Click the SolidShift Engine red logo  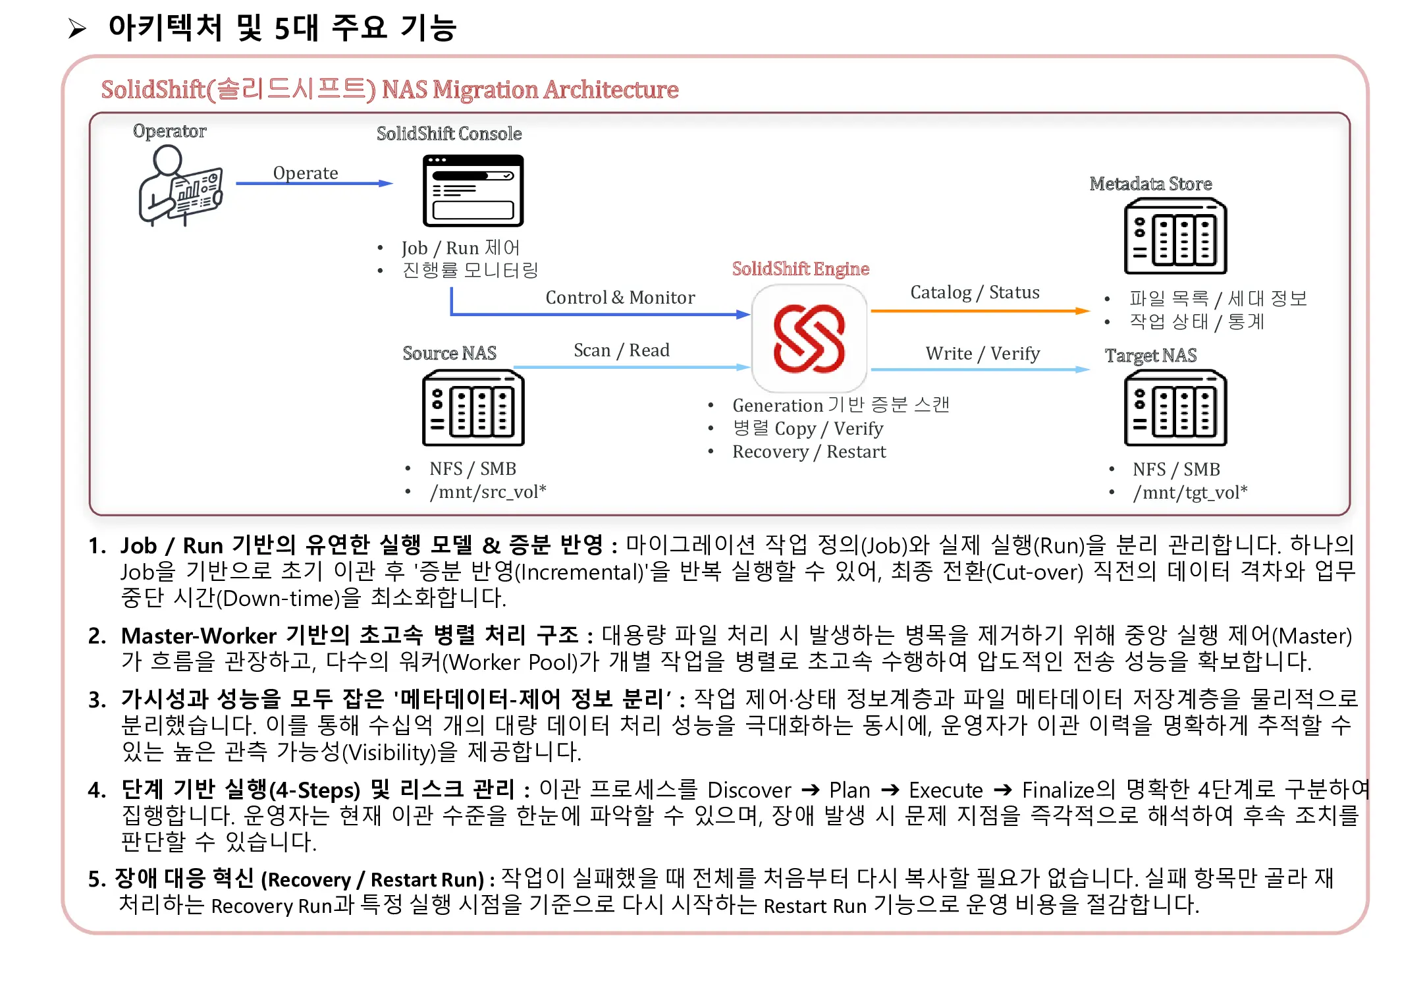tap(809, 339)
